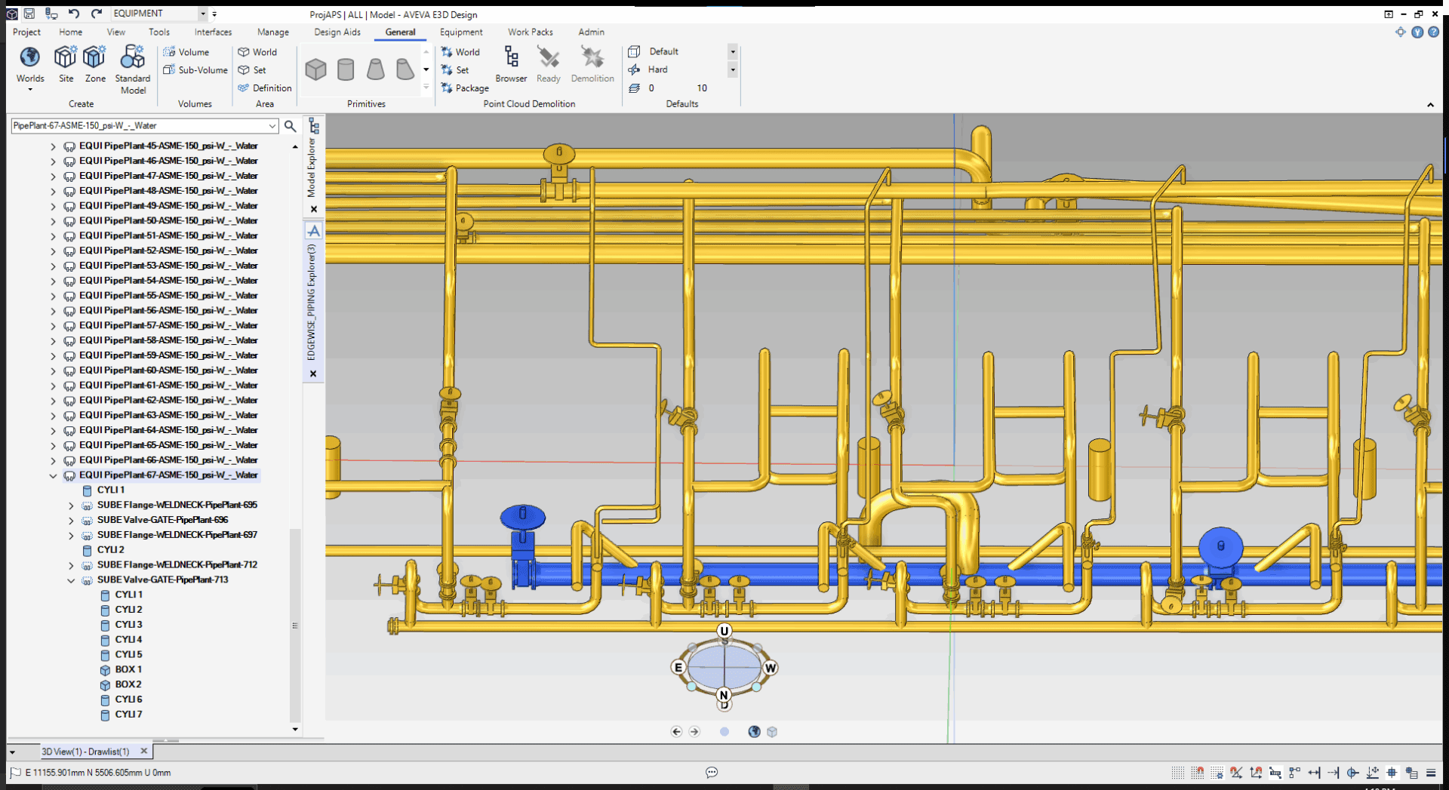The width and height of the screenshot is (1449, 790).
Task: Click the compass U direction marker
Action: click(x=724, y=631)
